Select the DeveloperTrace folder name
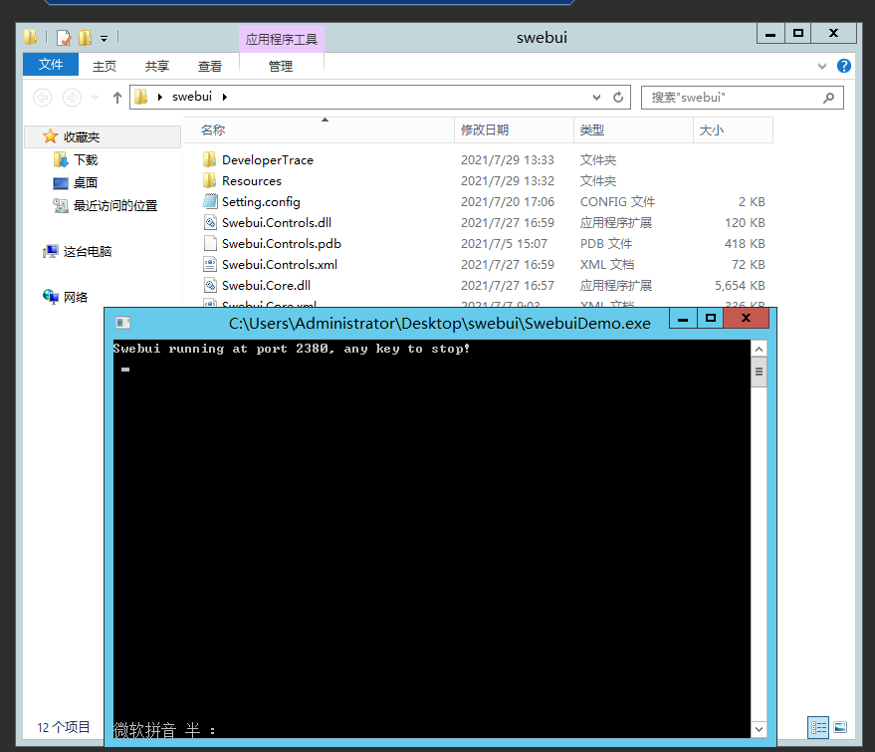The image size is (875, 752). [x=268, y=160]
